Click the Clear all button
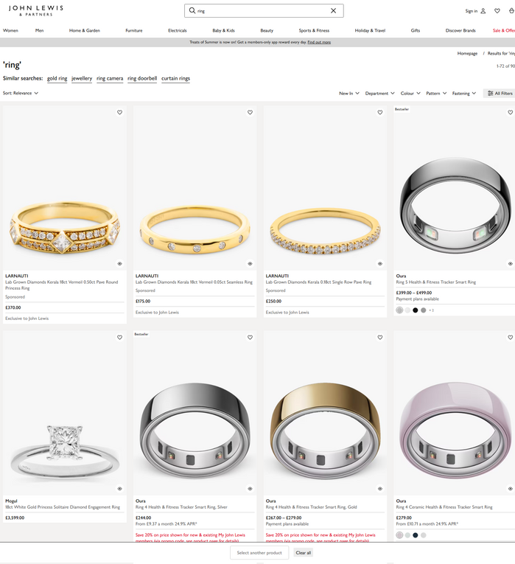 click(304, 552)
